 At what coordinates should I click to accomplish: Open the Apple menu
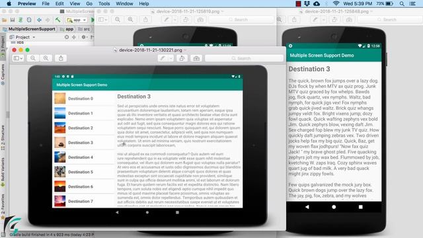(9, 3)
